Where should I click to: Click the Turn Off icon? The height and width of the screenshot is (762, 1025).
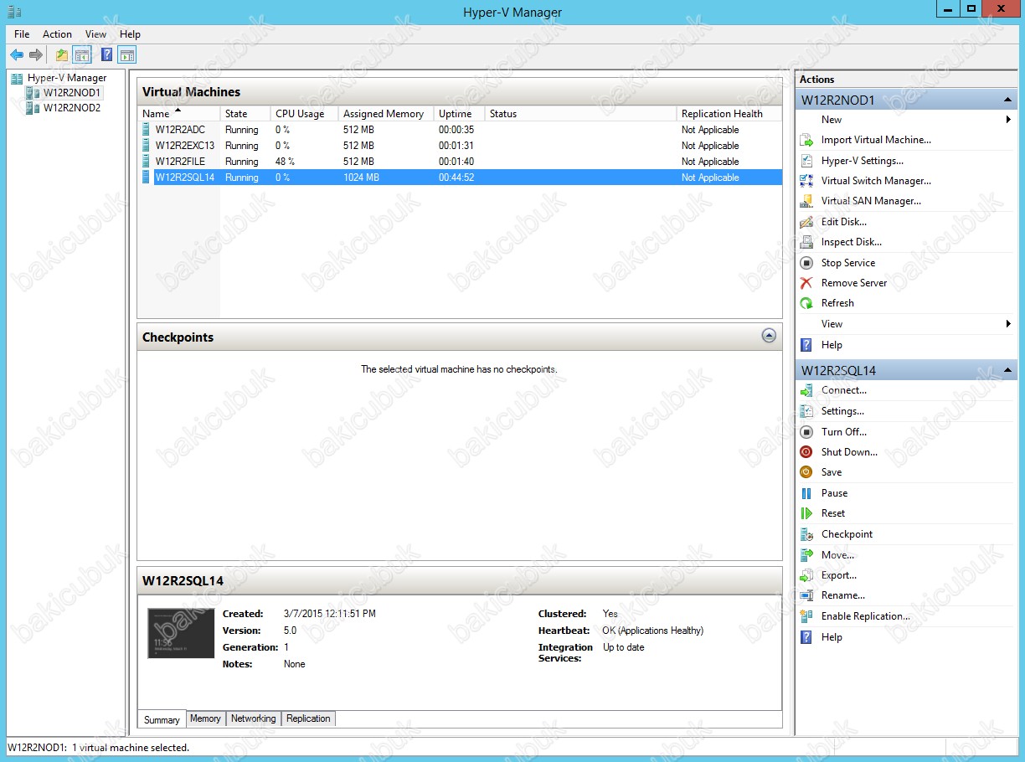[x=806, y=432]
